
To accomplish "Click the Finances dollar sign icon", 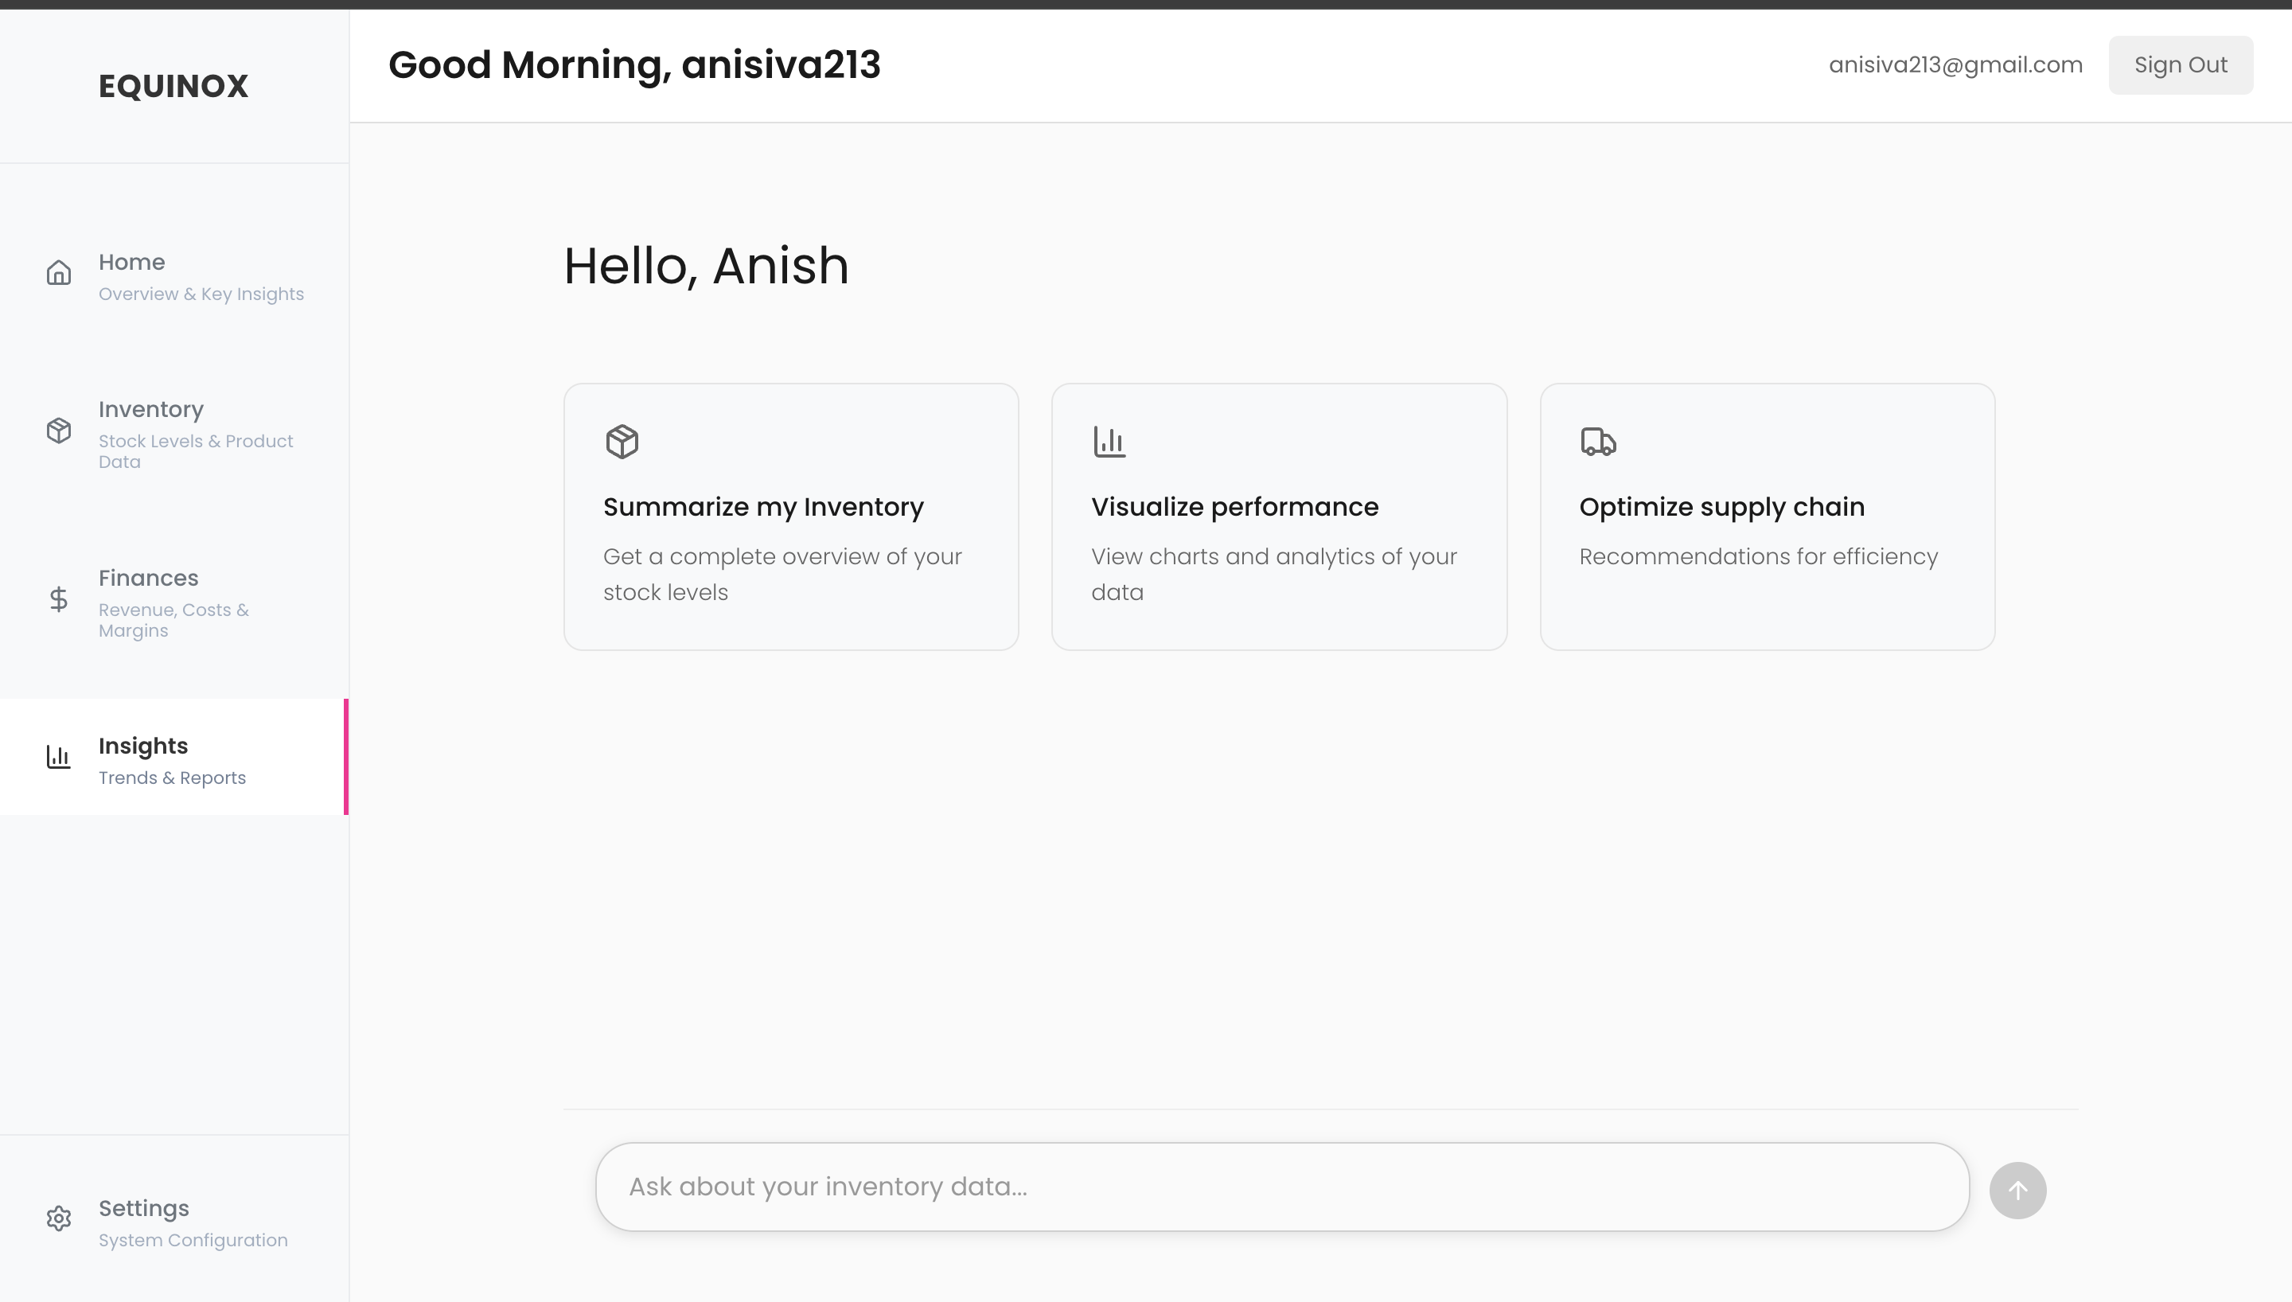I will 59,599.
